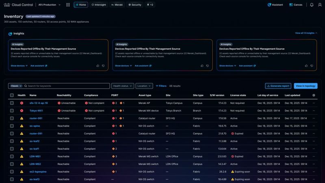
Task: Open the Filters panel
Action: coord(161,86)
